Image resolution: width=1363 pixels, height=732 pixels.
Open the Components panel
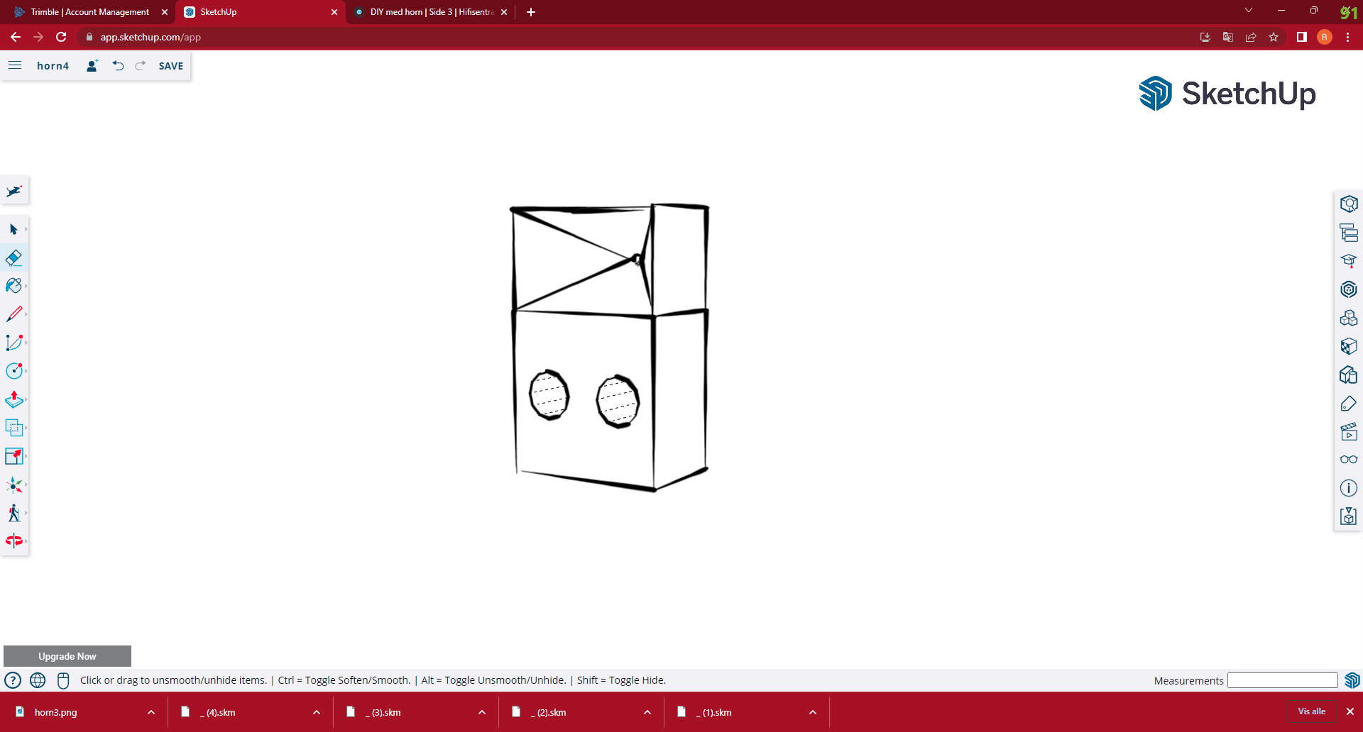1348,318
